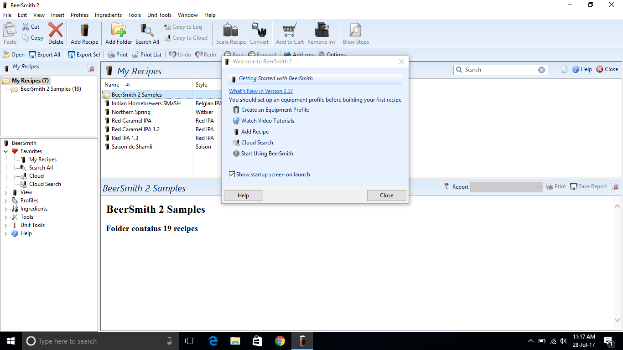Image resolution: width=623 pixels, height=350 pixels.
Task: Click the Scale Recipe icon
Action: tap(231, 31)
